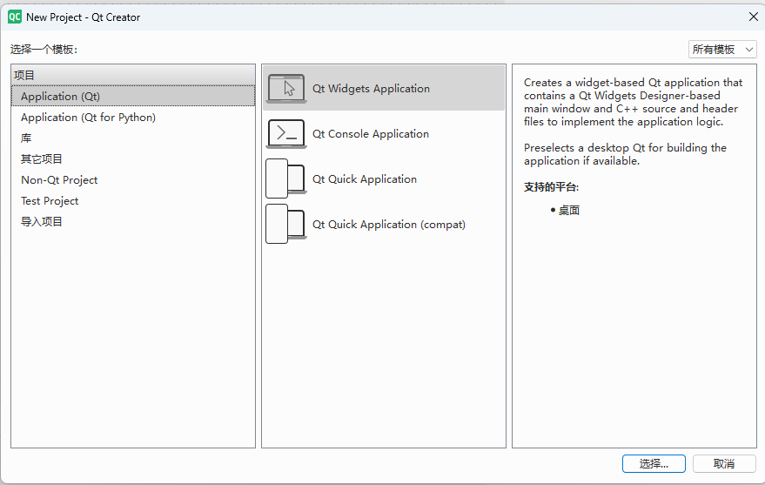
Task: Select Non-Qt Project category
Action: point(133,180)
